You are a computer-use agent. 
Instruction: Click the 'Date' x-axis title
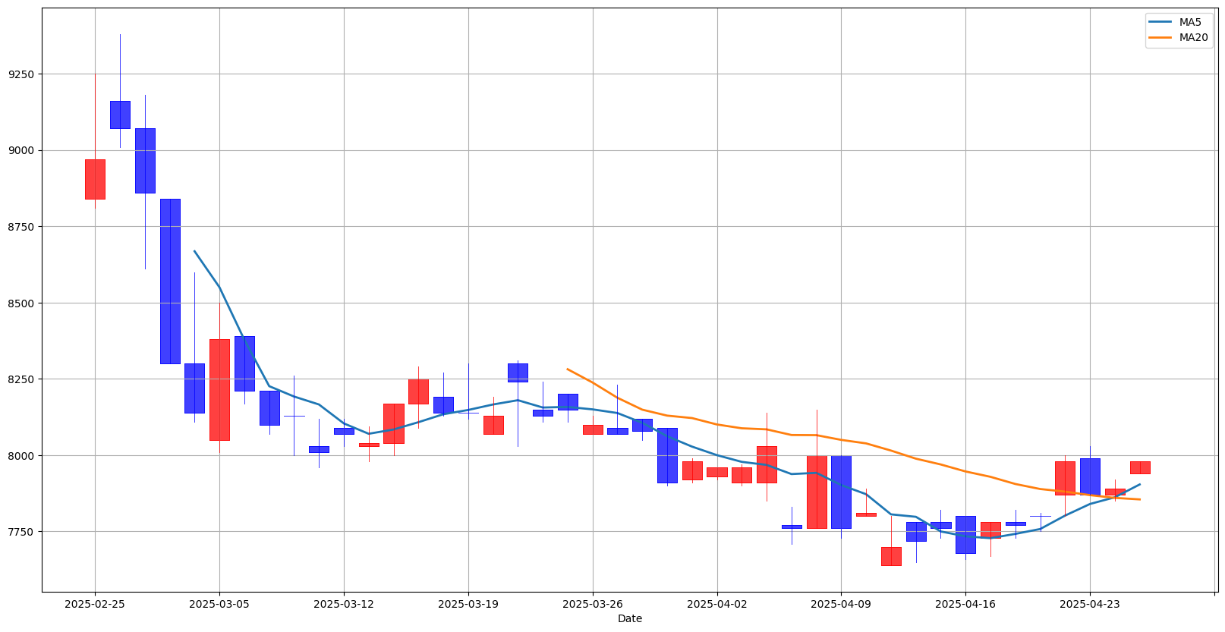pos(630,618)
